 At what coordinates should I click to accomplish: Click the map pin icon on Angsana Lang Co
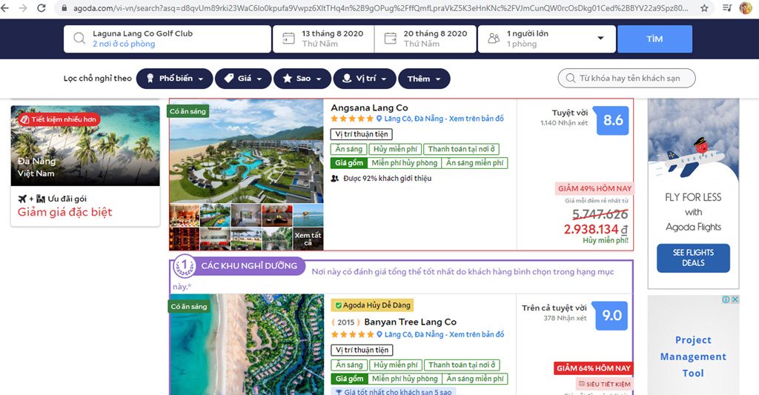[x=379, y=119]
